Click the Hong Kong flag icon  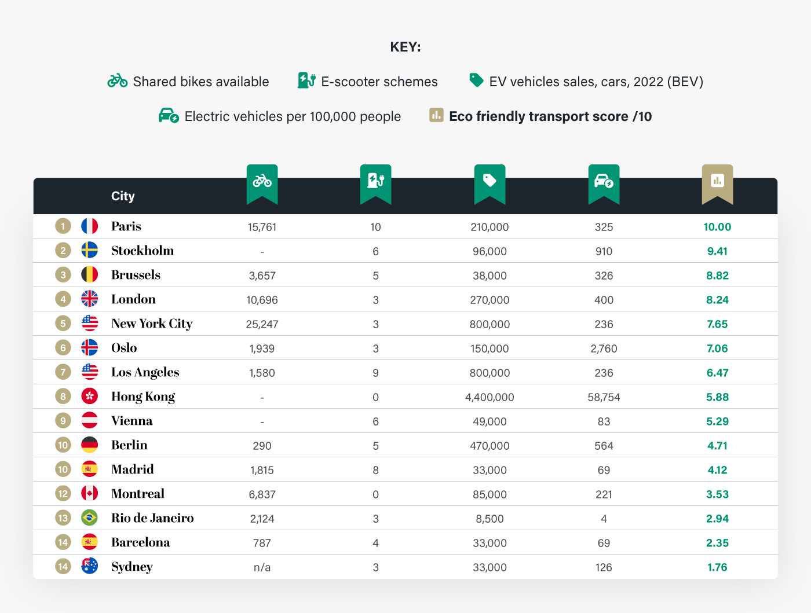(x=90, y=397)
